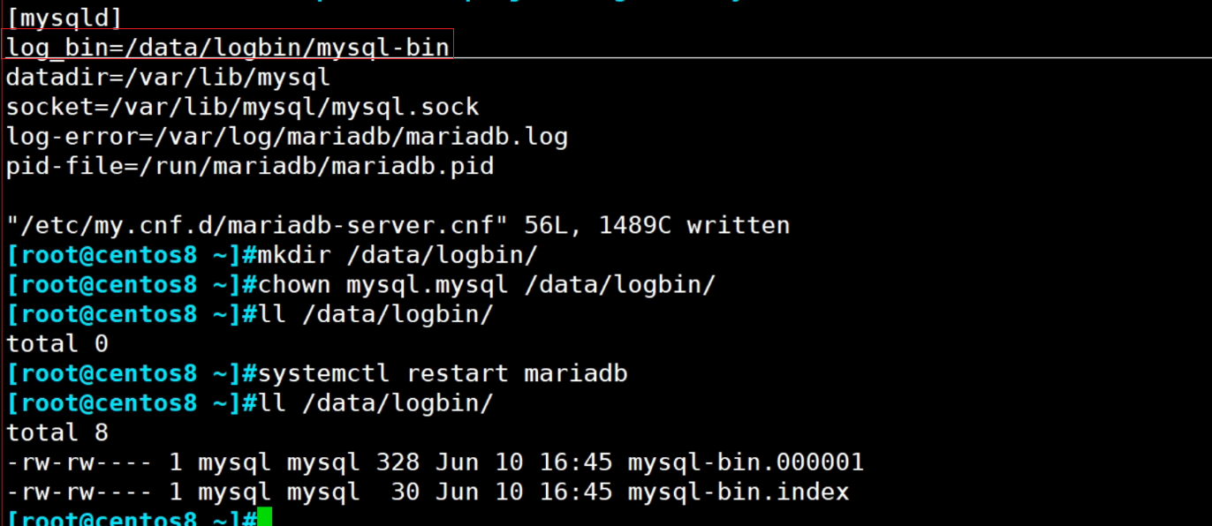The width and height of the screenshot is (1212, 526).
Task: Click the second ll /data/logbin/ command
Action: tap(375, 403)
